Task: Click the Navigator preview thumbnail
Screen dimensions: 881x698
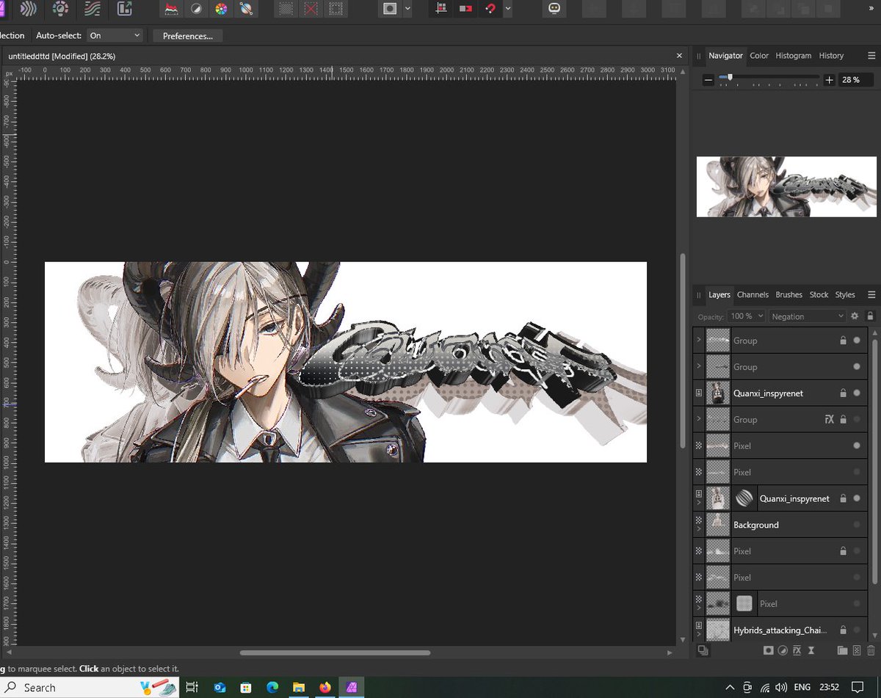Action: [x=786, y=186]
